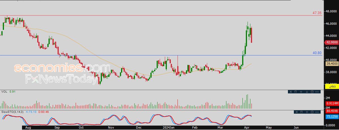Click Dec on the time axis
339x130 pixels.
[139, 127]
